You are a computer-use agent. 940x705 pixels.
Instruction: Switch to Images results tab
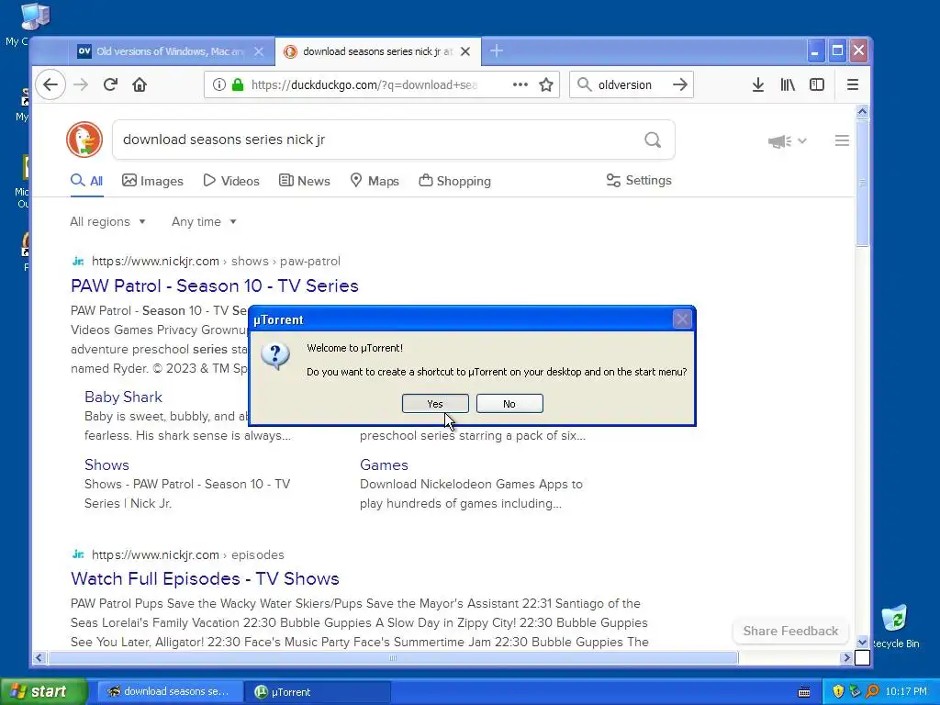[153, 181]
